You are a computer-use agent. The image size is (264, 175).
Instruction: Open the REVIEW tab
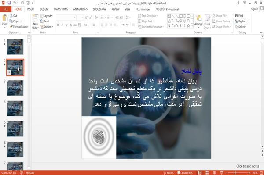(x=115, y=9)
